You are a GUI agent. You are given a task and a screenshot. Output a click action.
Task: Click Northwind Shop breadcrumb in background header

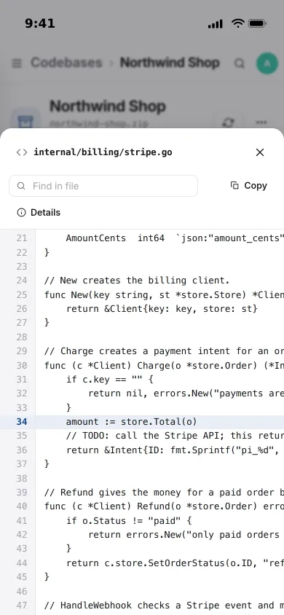(x=170, y=63)
